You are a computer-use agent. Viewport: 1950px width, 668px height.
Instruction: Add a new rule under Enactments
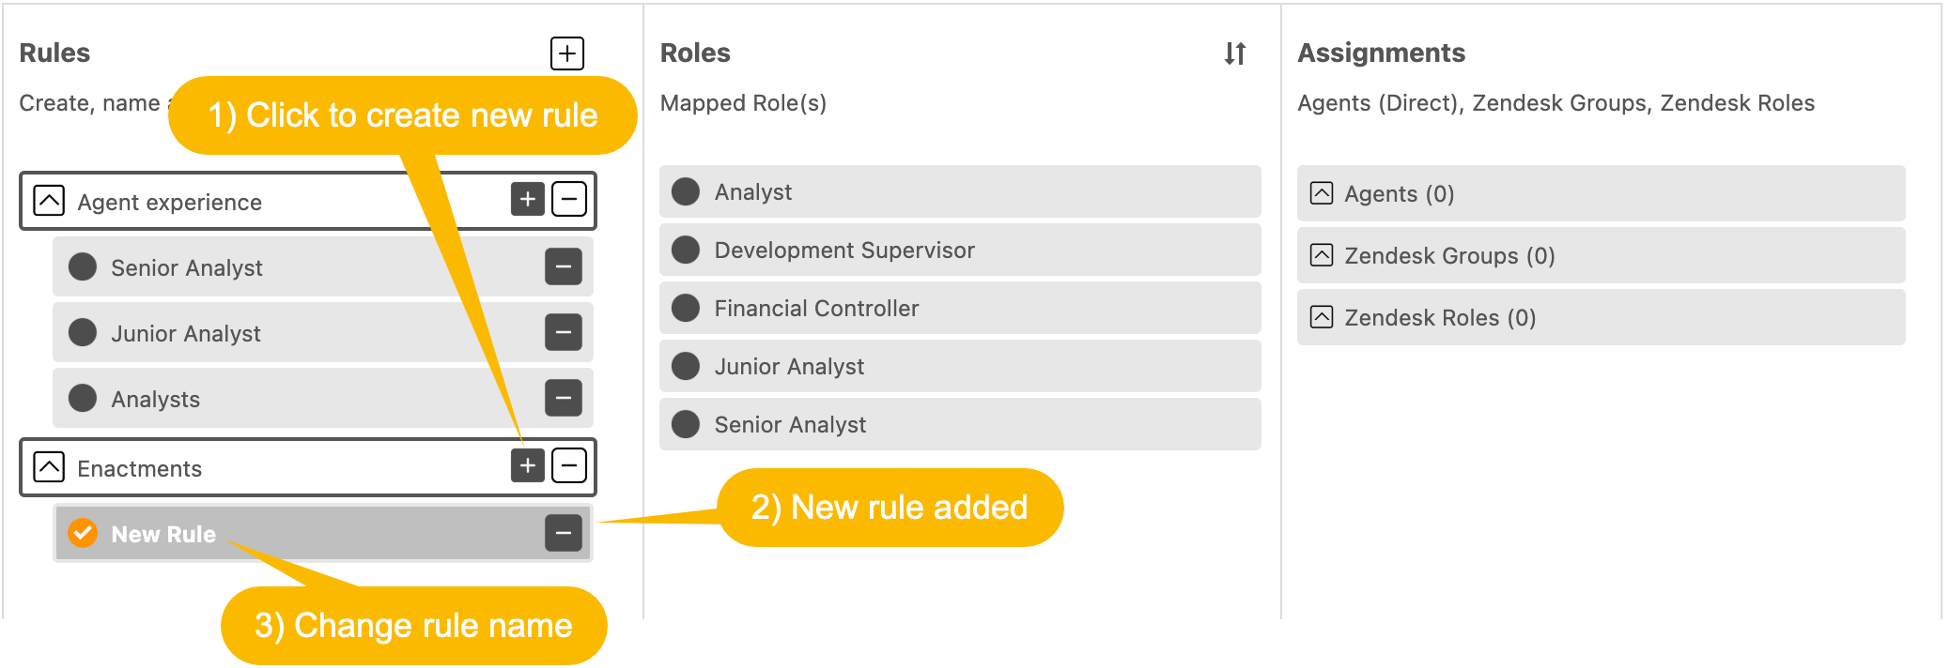tap(528, 465)
